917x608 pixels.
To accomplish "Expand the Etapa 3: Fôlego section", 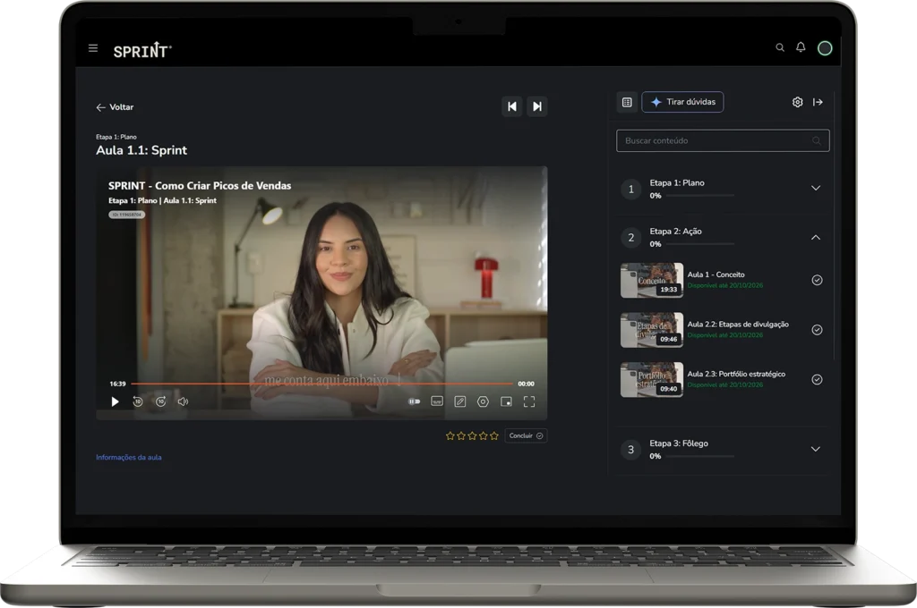I will coord(815,449).
